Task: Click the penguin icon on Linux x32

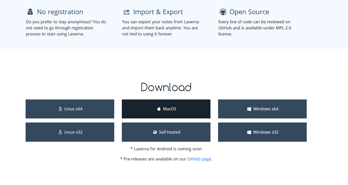Action: click(60, 132)
